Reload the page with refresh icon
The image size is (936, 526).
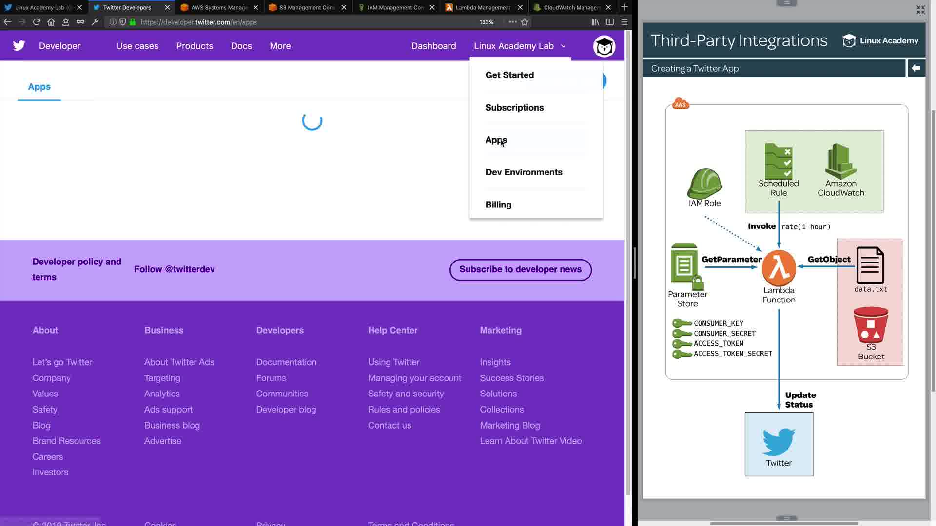click(x=37, y=22)
